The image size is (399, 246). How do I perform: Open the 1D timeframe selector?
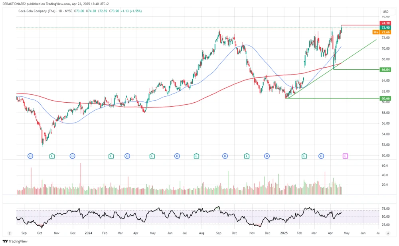pyautogui.click(x=60, y=11)
